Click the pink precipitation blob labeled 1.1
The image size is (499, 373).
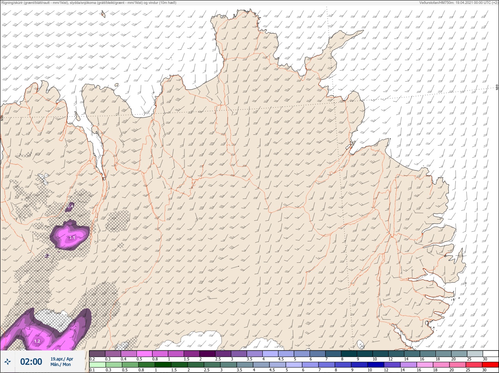click(x=69, y=234)
